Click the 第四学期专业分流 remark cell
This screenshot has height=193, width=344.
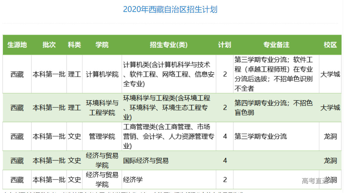coord(274,108)
